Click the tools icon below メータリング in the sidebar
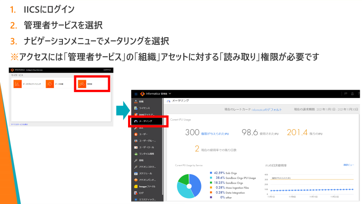This screenshot has height=204, width=362. pyautogui.click(x=136, y=128)
